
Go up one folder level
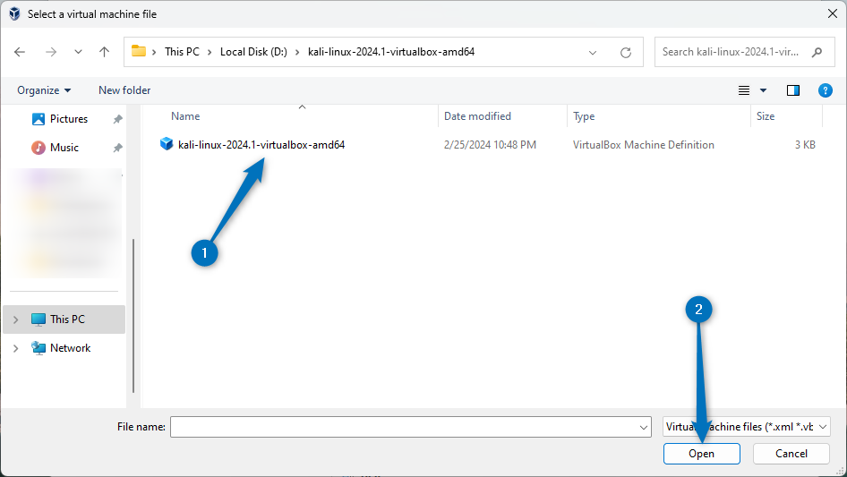(104, 52)
